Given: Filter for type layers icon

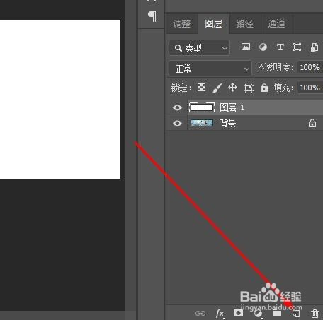Looking at the screenshot, I should tap(280, 47).
